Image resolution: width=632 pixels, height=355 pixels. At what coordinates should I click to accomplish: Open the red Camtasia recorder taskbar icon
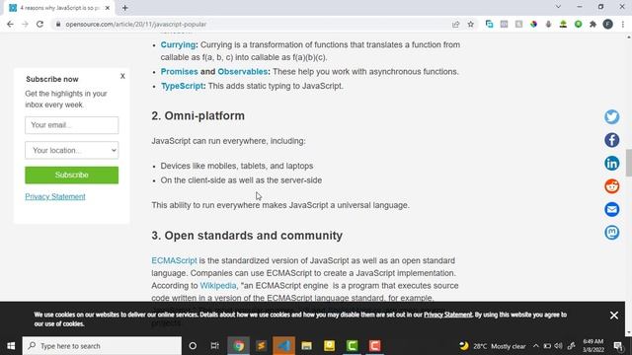tap(374, 346)
